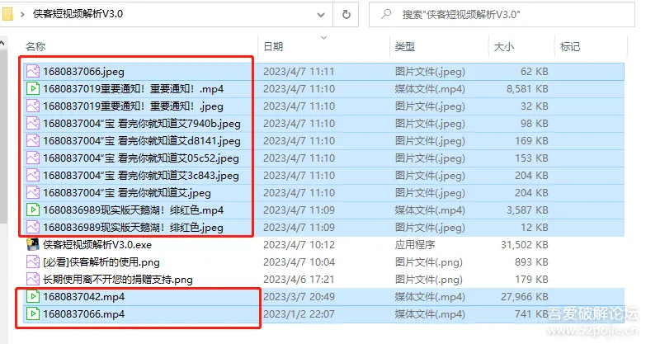Select file name 1680837066.mp4
The image size is (646, 344).
(83, 314)
